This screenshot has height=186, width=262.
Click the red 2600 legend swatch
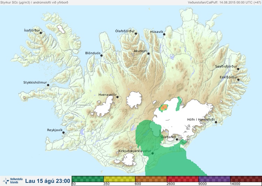click(183, 179)
